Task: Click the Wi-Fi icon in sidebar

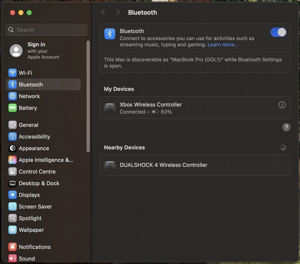Action: tap(12, 73)
